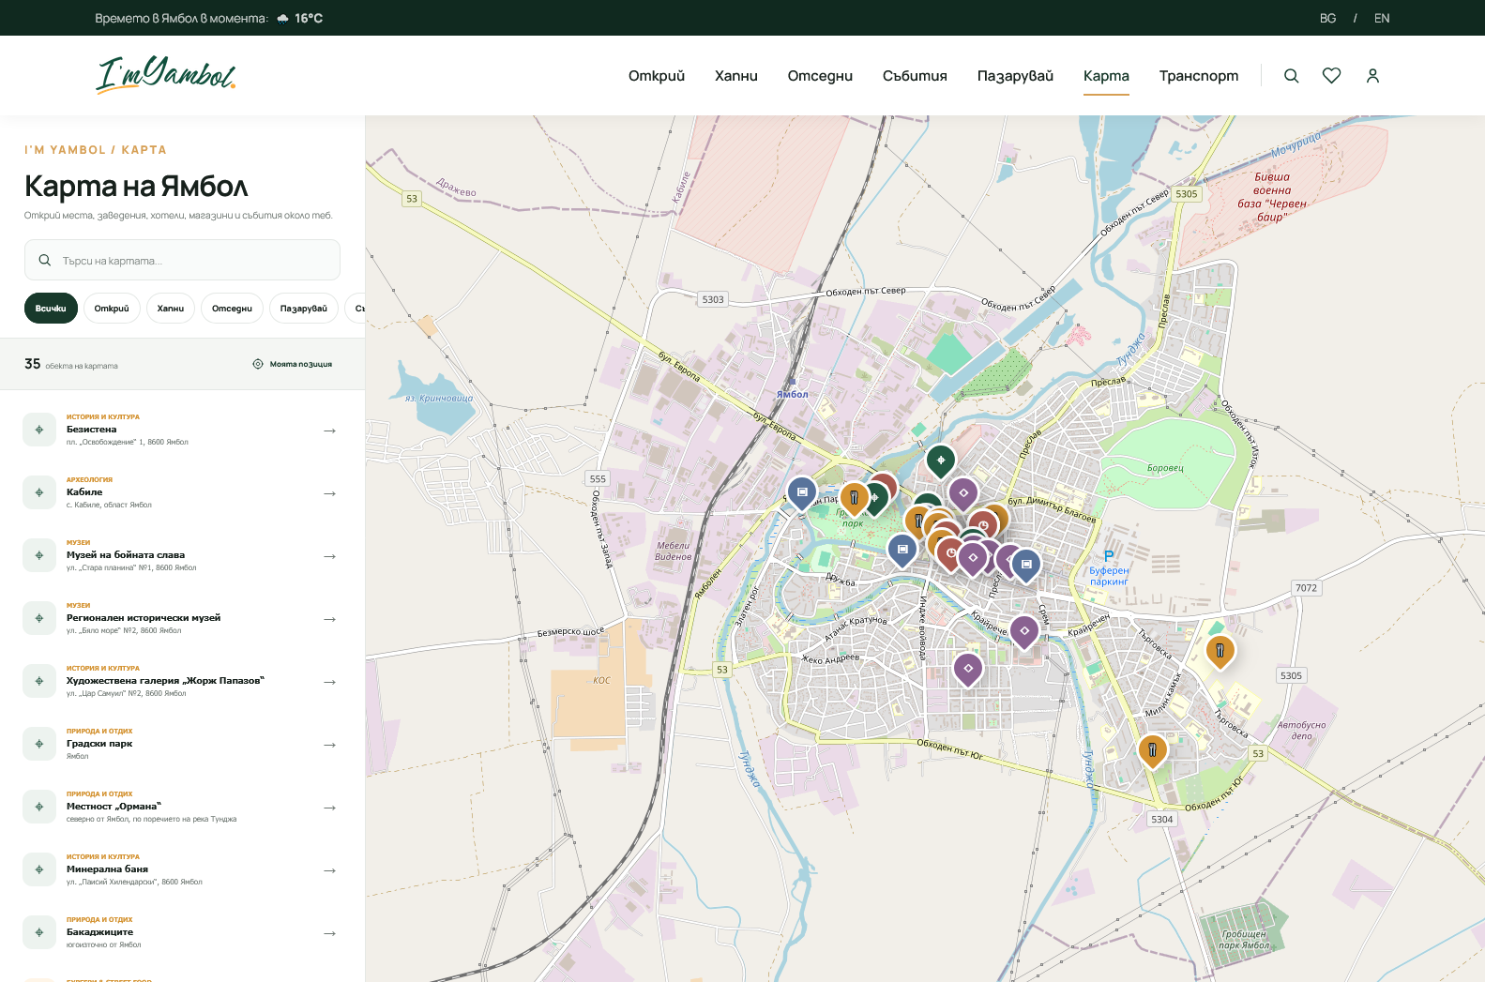The width and height of the screenshot is (1485, 982).
Task: Toggle the Открий filter chip
Action: point(112,309)
